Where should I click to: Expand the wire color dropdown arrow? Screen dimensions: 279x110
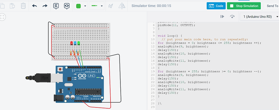[85, 6]
